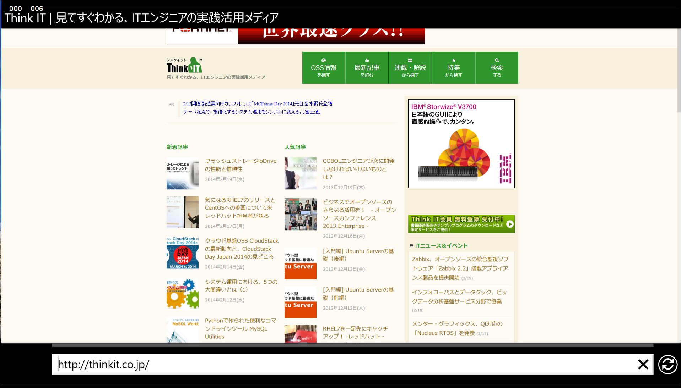Click the Ubuntu Server 後編 thumbnail

click(301, 263)
